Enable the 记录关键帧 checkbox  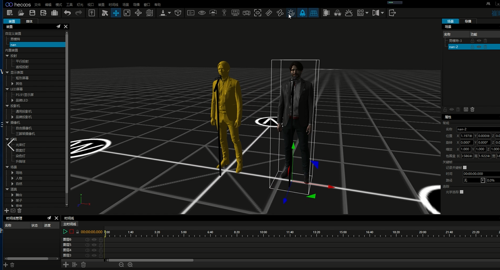point(465,167)
